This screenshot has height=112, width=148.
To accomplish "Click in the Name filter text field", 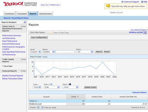I will 65,52.
